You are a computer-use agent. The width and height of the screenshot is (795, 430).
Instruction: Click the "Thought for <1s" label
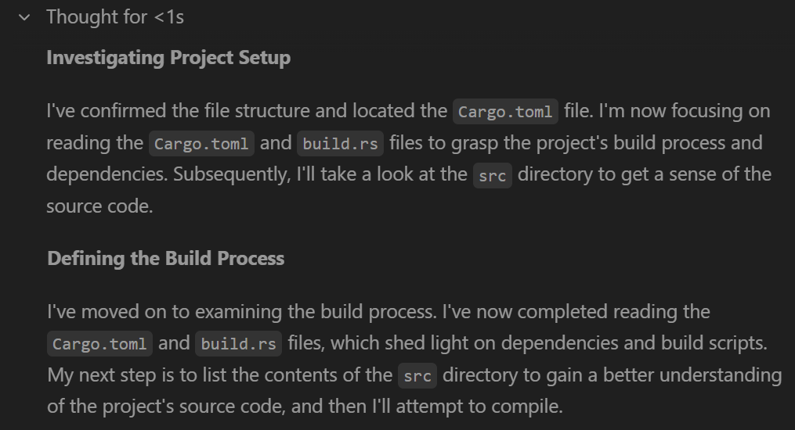[x=115, y=16]
